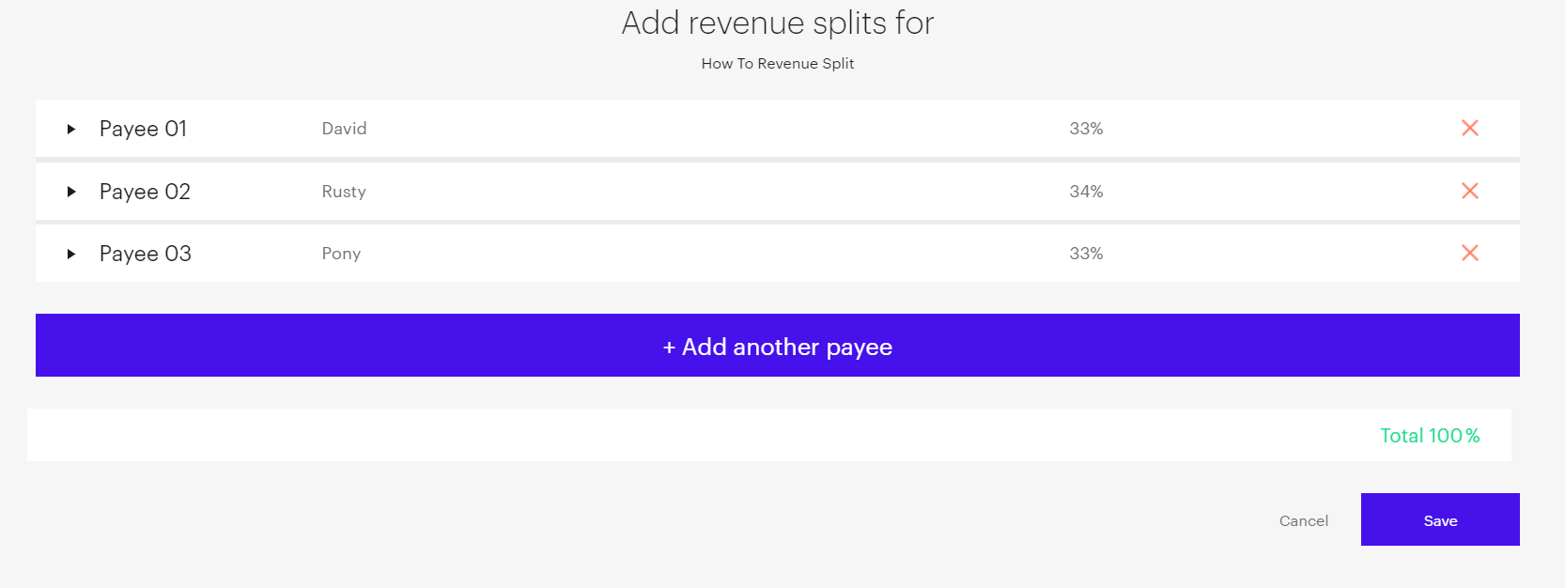Remove Payee 01 with the X icon
Screen dimensions: 1565x588
tap(1470, 128)
